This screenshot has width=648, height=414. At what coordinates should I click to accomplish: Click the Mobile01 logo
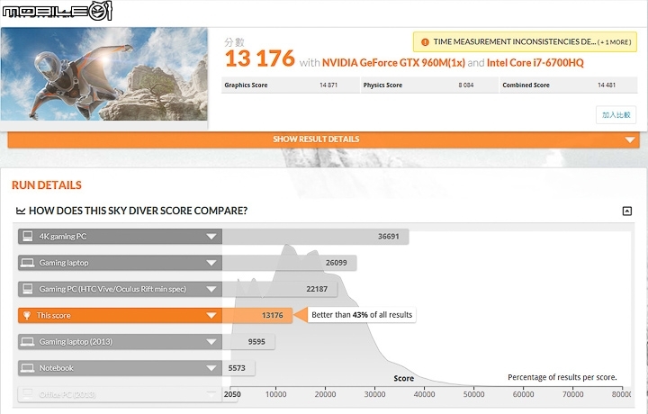click(x=57, y=10)
